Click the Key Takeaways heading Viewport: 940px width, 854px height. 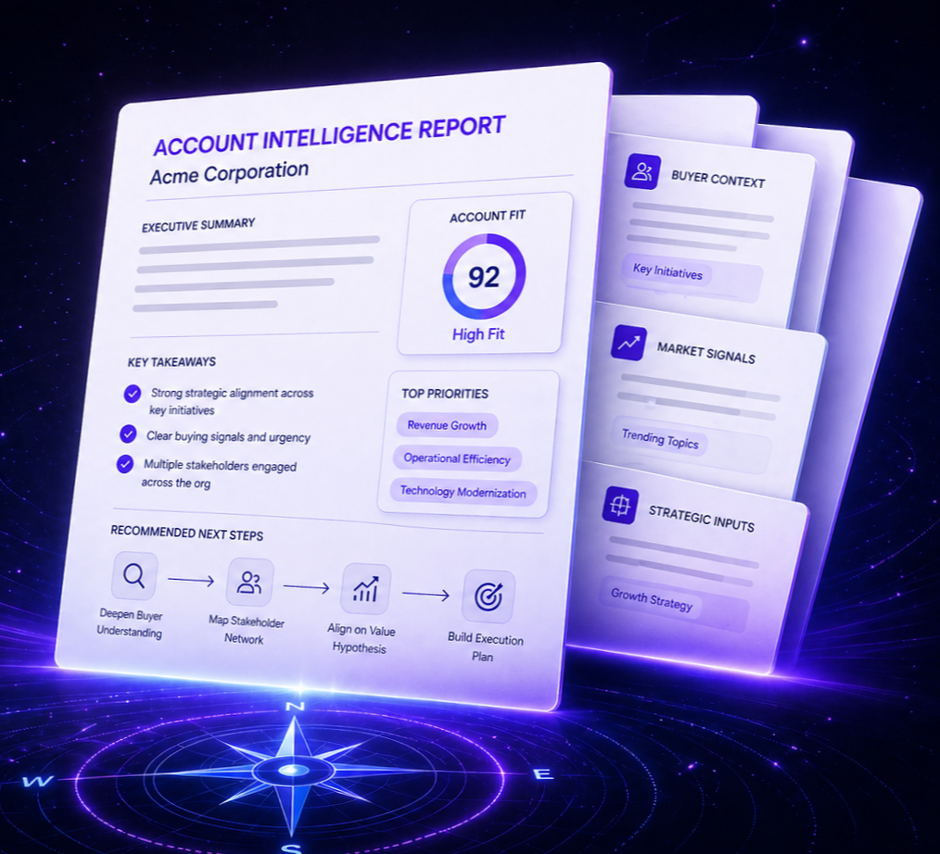click(x=171, y=362)
